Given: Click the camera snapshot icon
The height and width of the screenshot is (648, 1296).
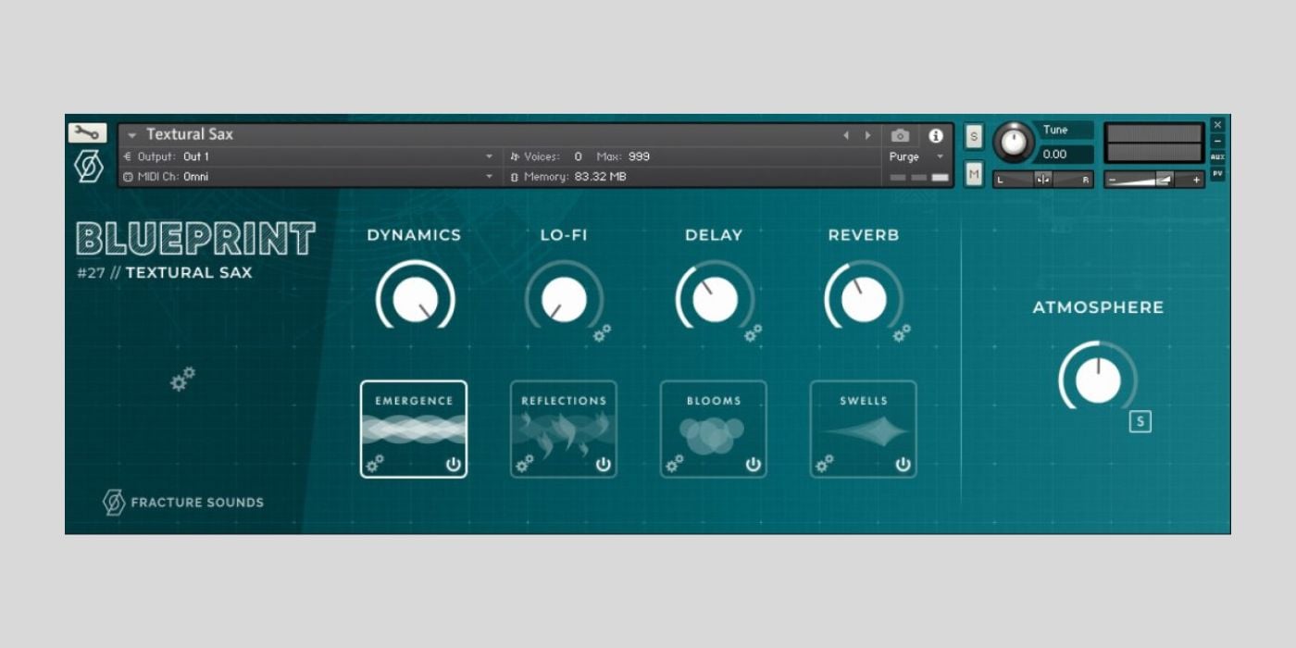Looking at the screenshot, I should click(x=900, y=135).
